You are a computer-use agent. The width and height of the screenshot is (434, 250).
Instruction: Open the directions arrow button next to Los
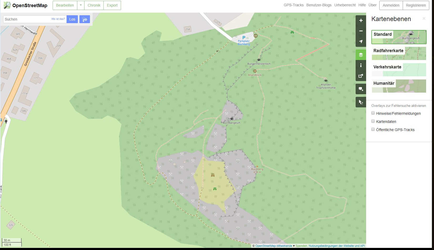85,19
